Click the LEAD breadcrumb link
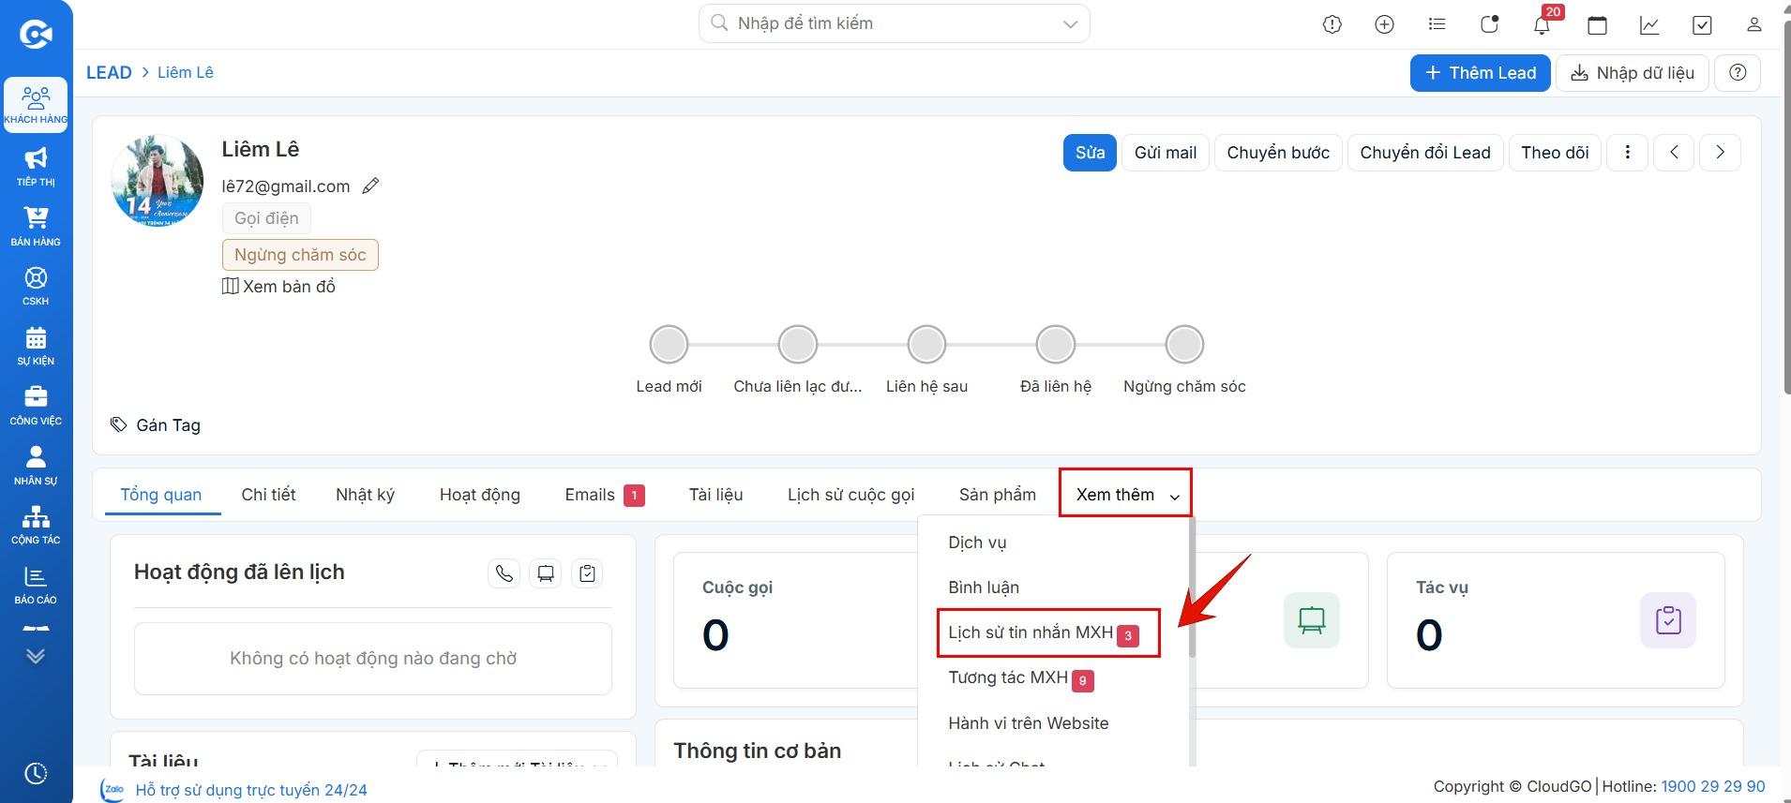 tap(109, 72)
